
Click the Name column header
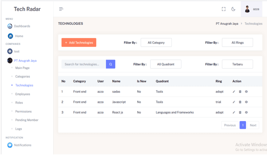tap(116, 81)
